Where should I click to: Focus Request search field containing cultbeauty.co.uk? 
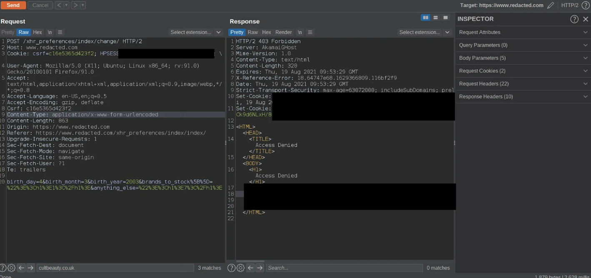115,268
